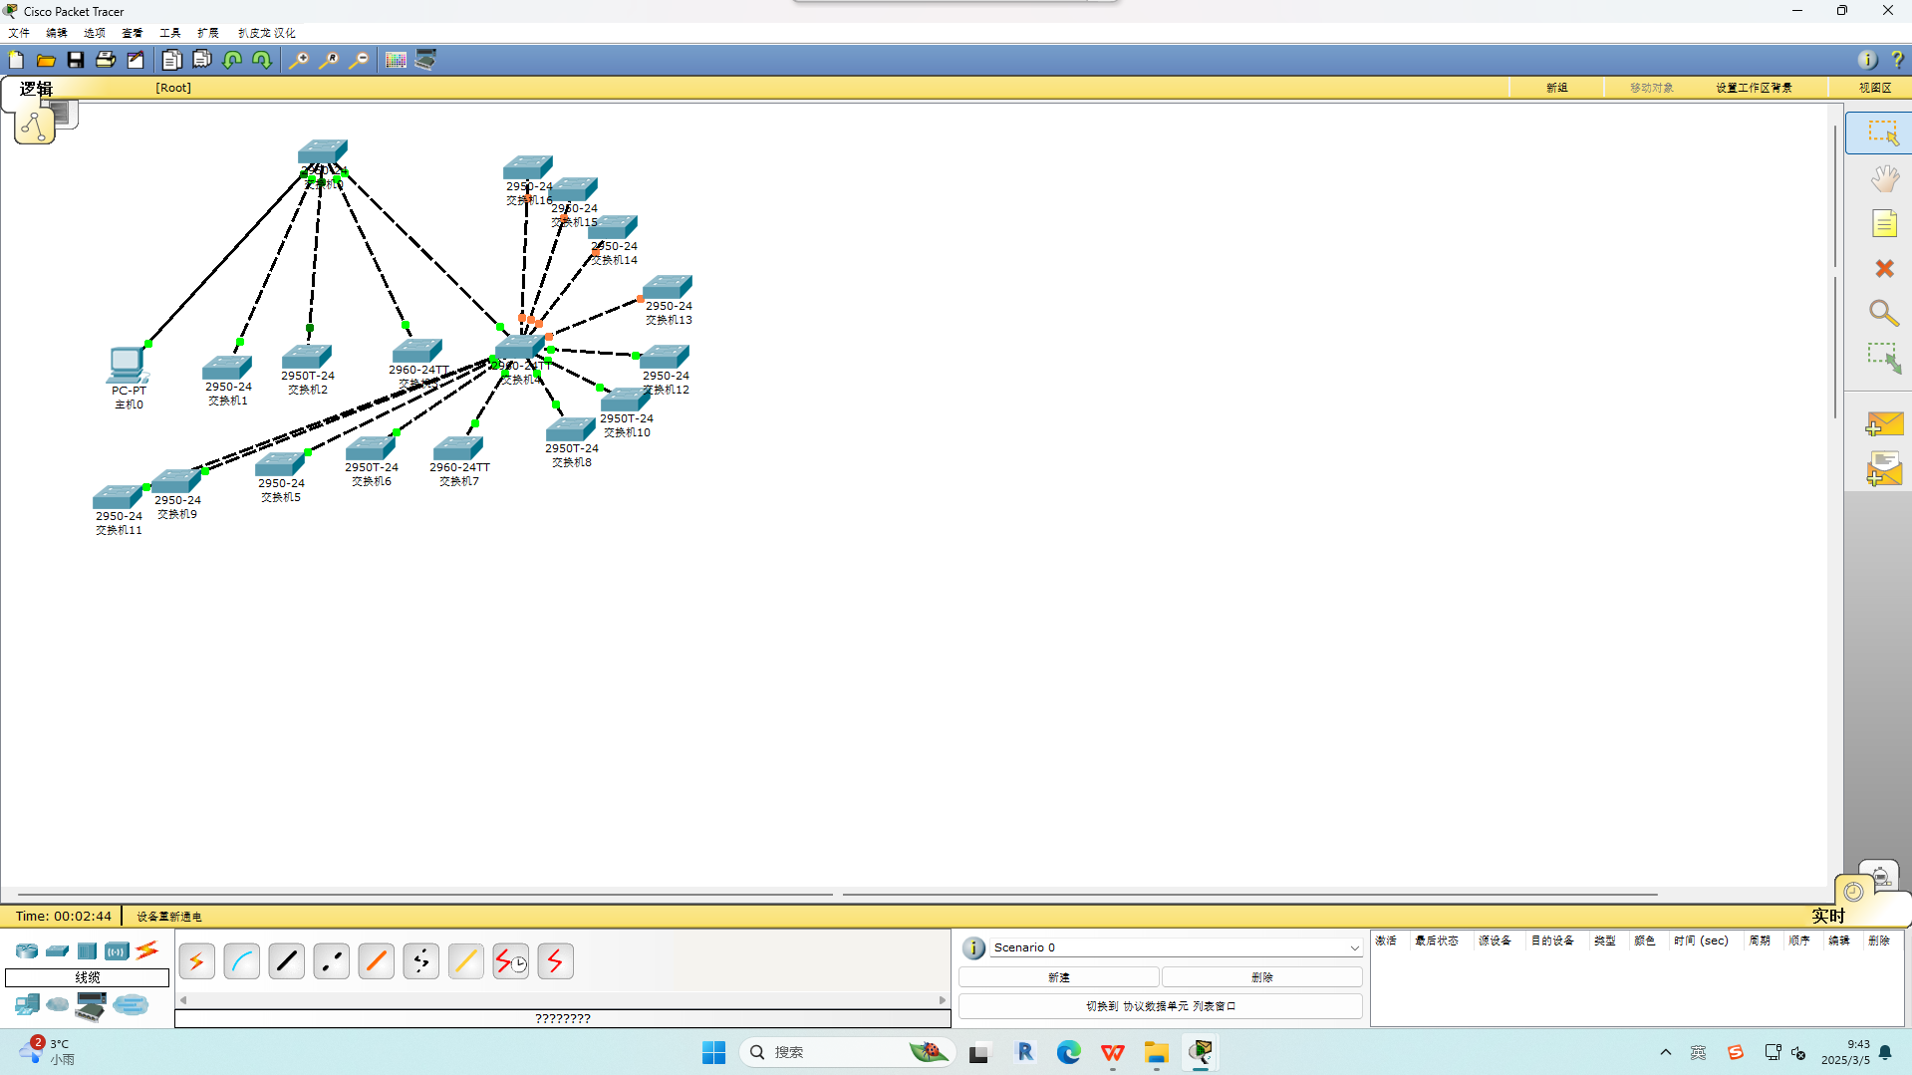Select the Switches device category

pos(58,951)
